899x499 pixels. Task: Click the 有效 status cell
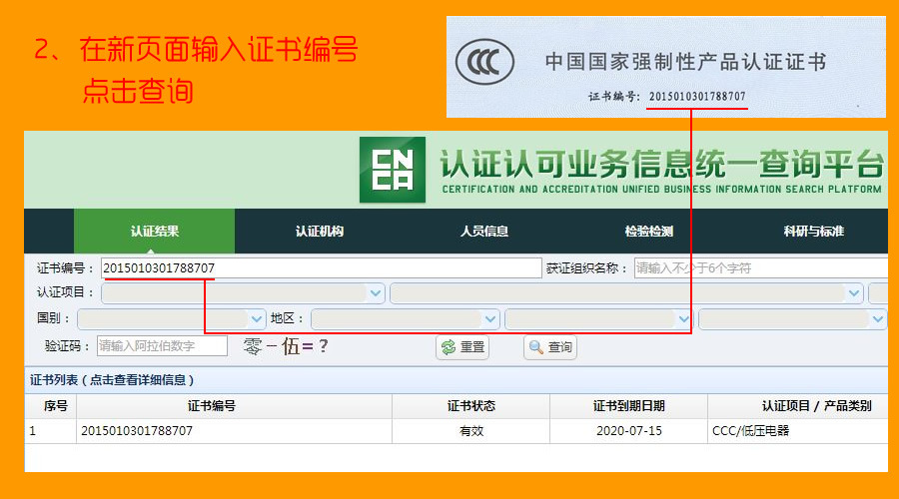471,431
